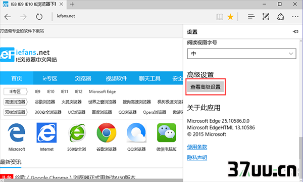The width and height of the screenshot is (303, 182).
Task: Open the 微信电脑版 WeChat icon
Action: (167, 132)
